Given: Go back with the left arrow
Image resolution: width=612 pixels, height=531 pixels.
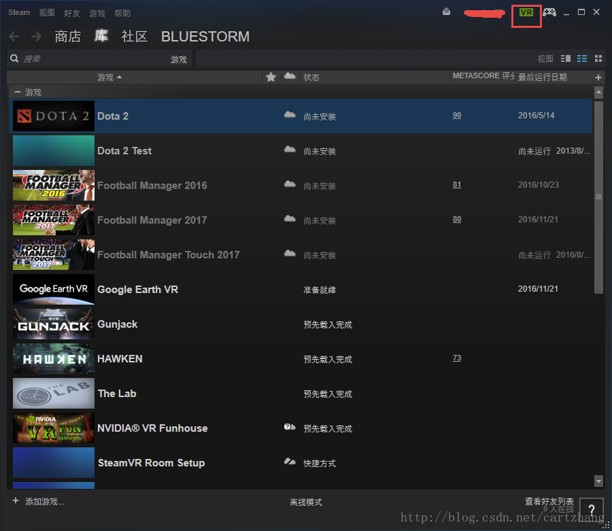Looking at the screenshot, I should click(x=14, y=36).
